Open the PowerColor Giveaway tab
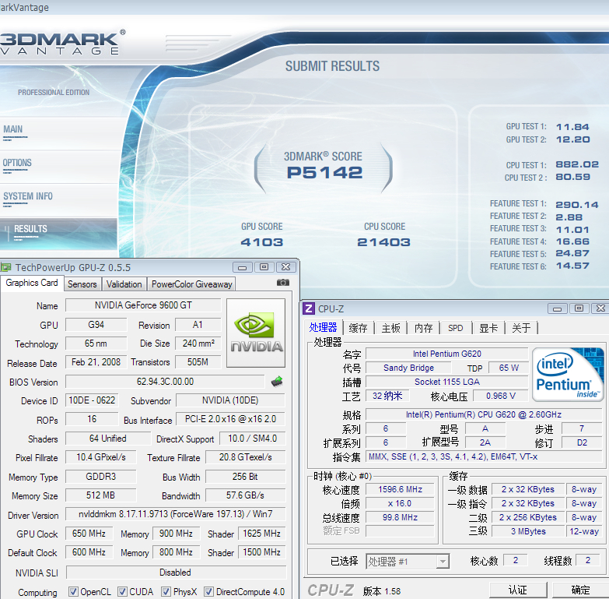This screenshot has width=609, height=599. (x=191, y=284)
